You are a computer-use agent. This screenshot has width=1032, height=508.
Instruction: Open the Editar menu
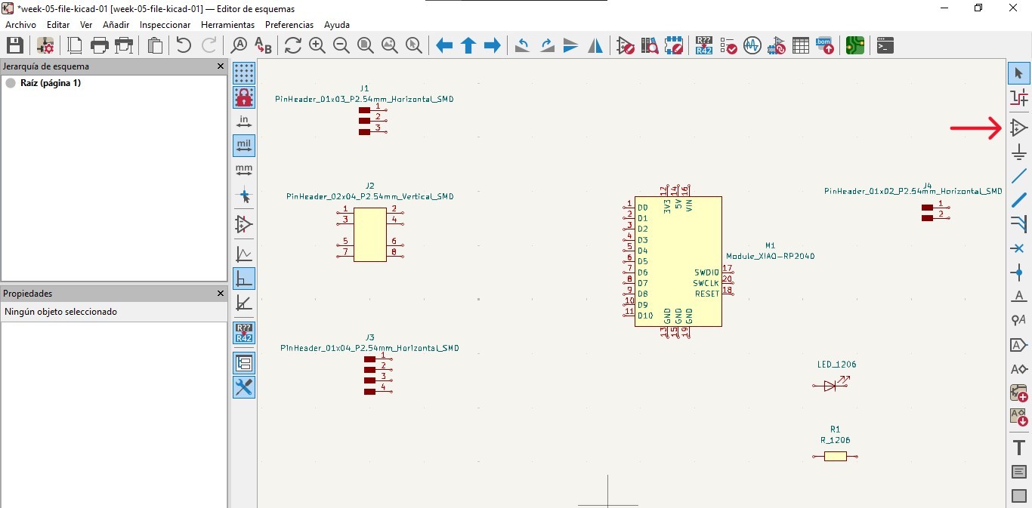[x=58, y=25]
